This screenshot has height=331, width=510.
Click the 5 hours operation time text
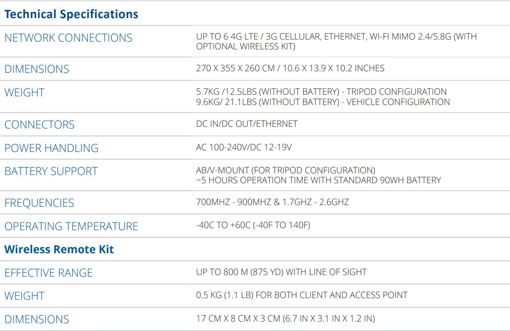coord(318,180)
